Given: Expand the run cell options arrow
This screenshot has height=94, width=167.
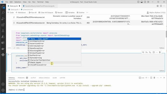Looking at the screenshot, I should click(10, 55).
